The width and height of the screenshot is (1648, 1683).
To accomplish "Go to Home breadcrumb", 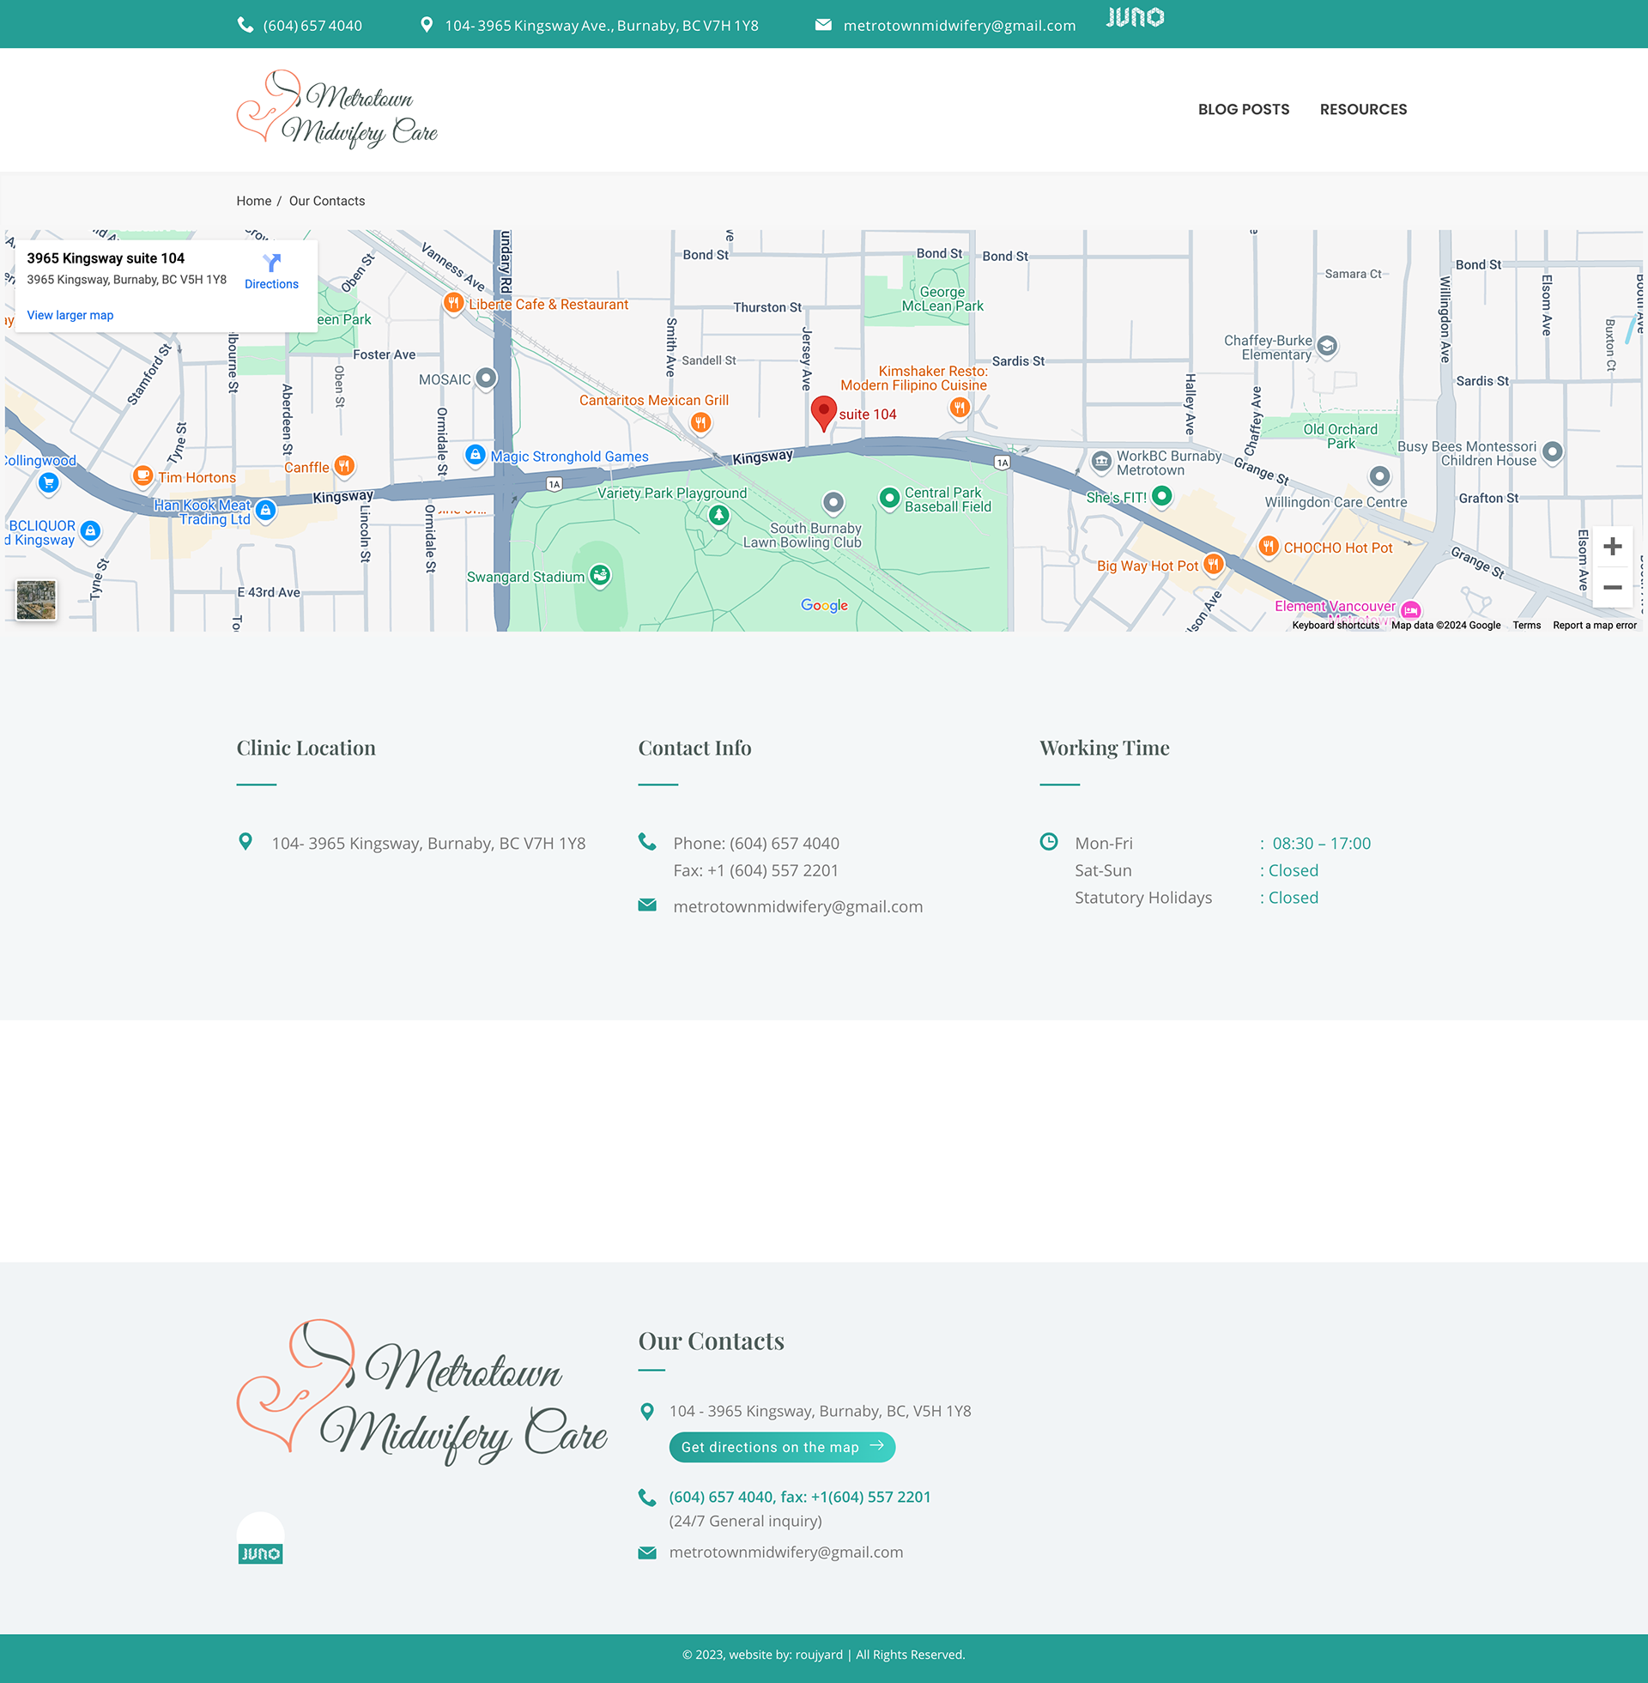I will click(253, 201).
